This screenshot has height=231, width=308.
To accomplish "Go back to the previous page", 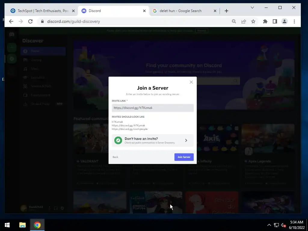I will pos(11,21).
